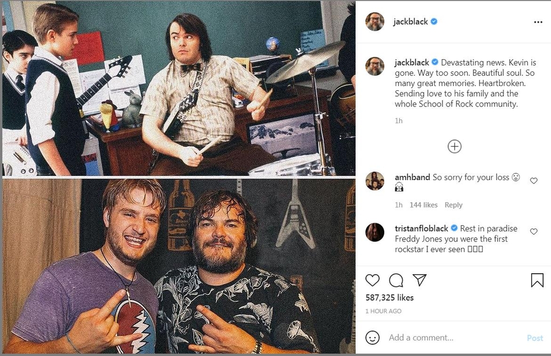The width and height of the screenshot is (551, 356).
Task: Click jackblack's avatar in the post header
Action: click(x=375, y=22)
